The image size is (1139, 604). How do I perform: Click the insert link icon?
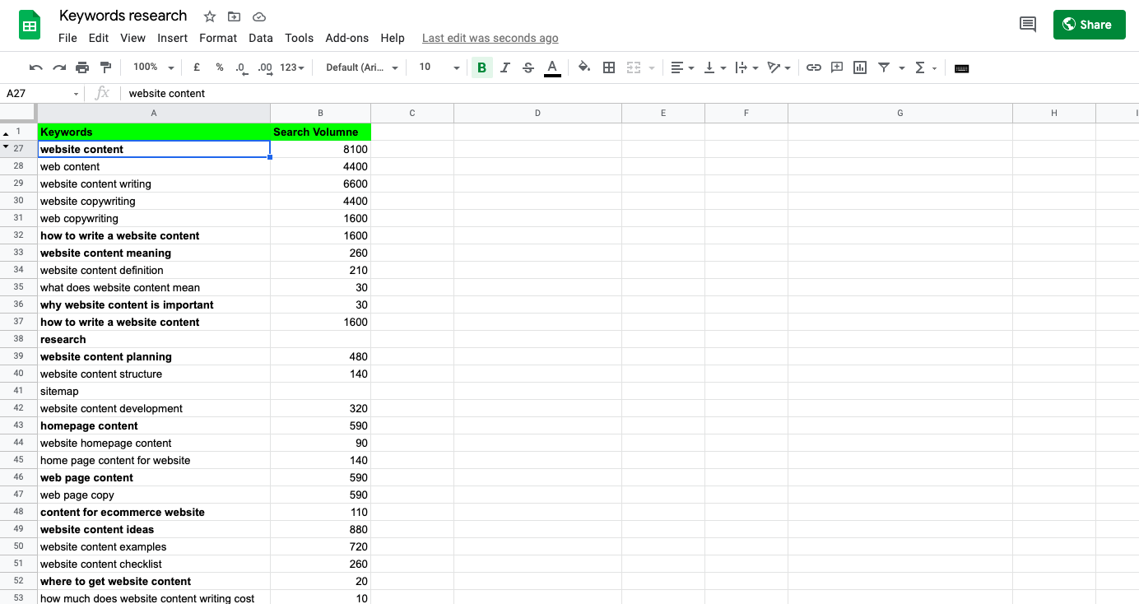813,67
